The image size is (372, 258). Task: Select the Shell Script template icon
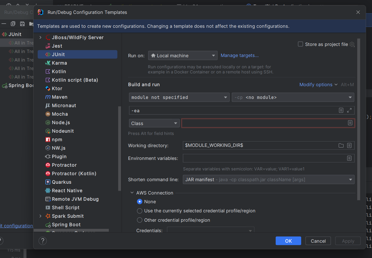[48, 208]
